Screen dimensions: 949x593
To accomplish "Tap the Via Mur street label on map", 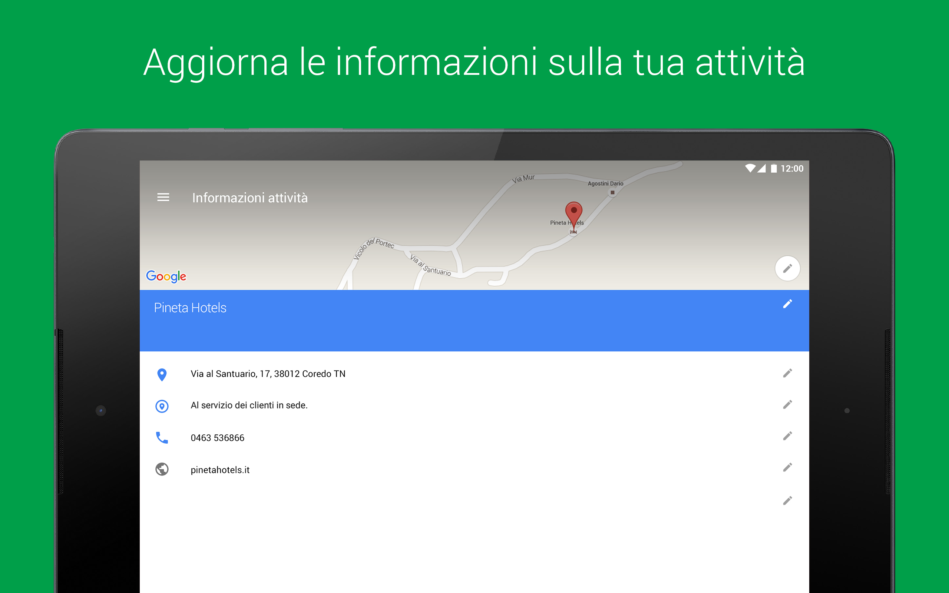I will tap(523, 178).
